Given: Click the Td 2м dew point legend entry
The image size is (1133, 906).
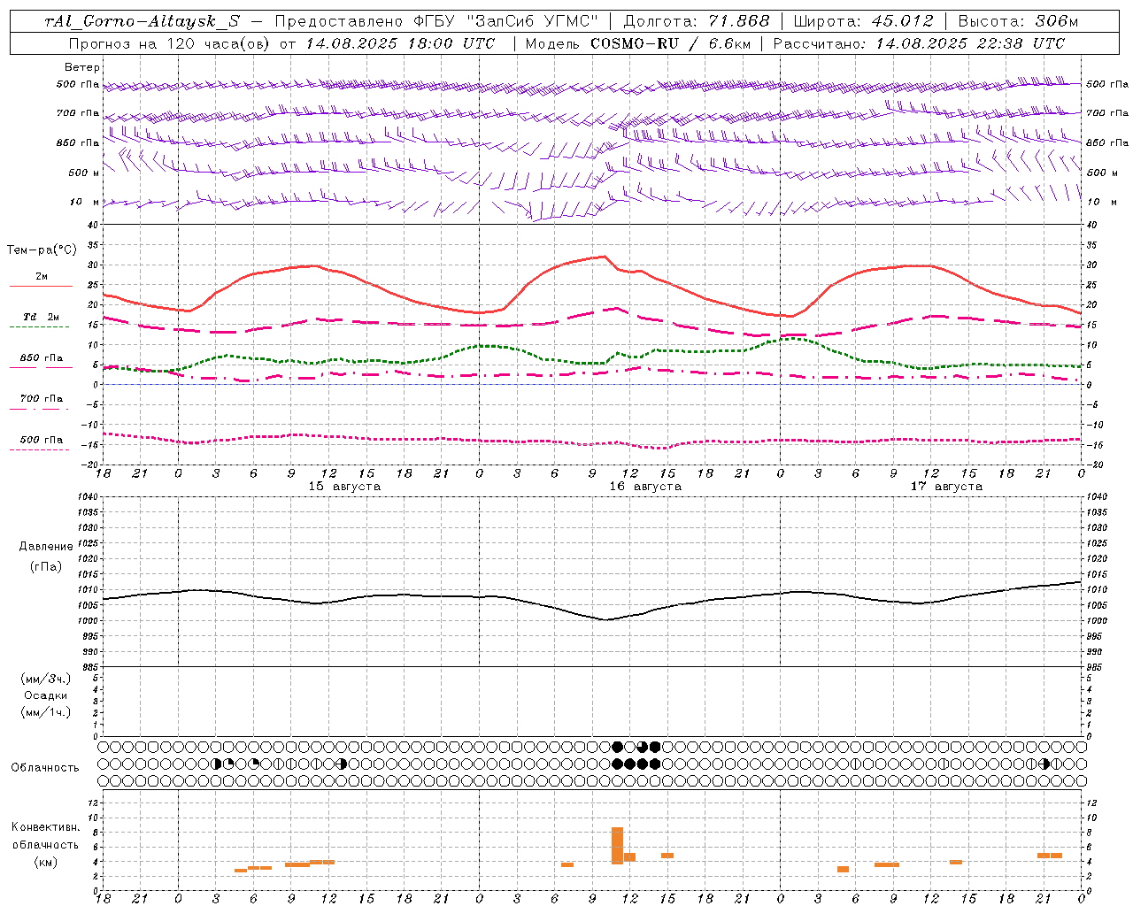Looking at the screenshot, I should (x=42, y=317).
